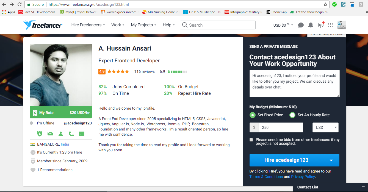Click the earnings dollar score bar
Screen dimensions: 368x192
177,72
